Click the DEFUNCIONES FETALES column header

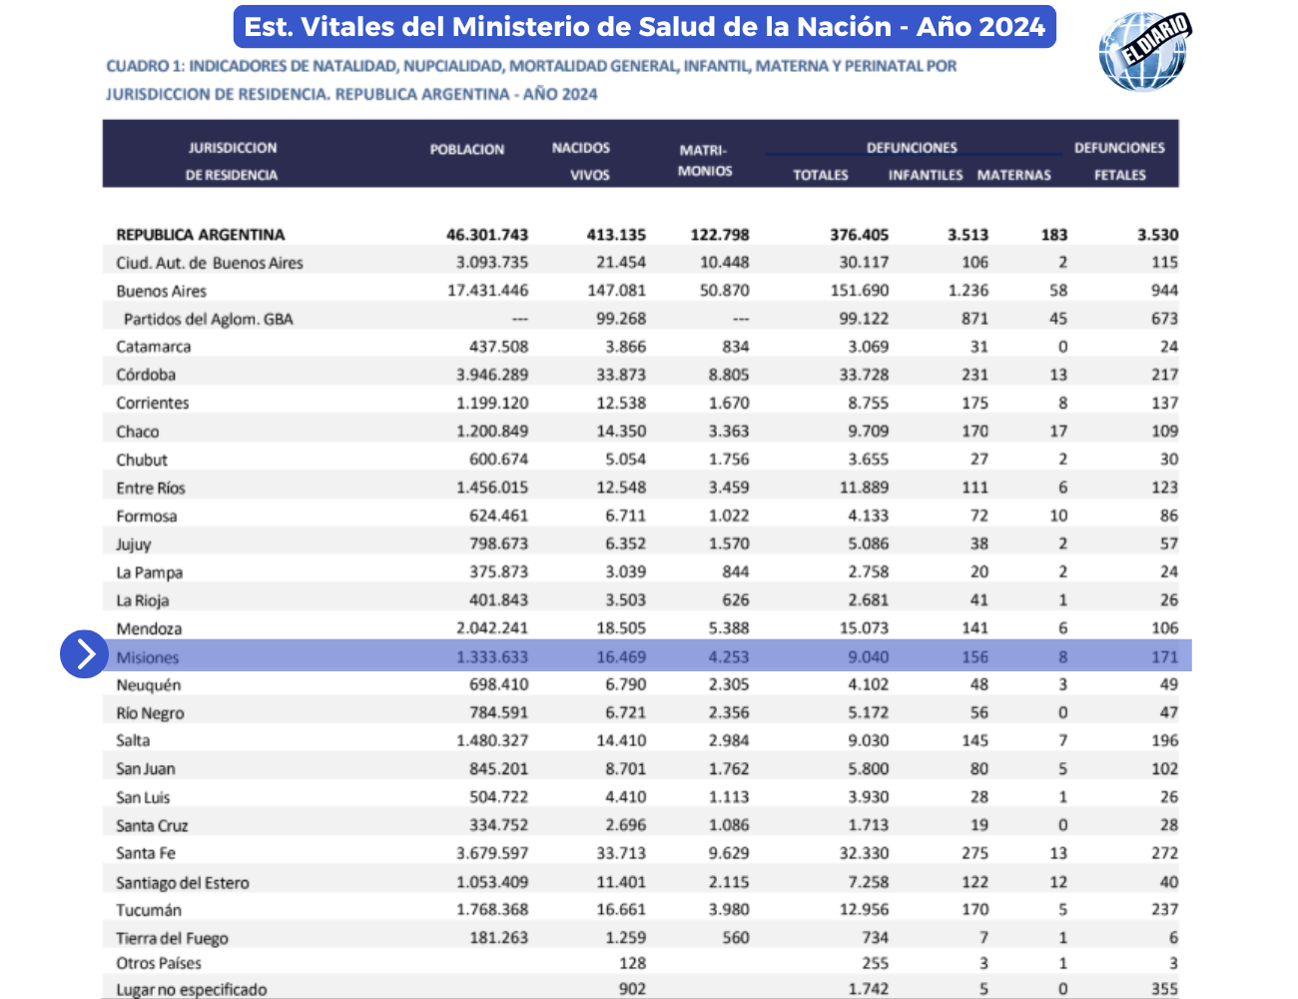(x=1119, y=161)
